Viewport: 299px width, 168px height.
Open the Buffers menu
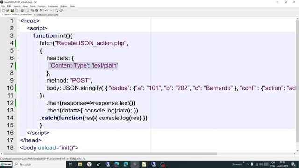pyautogui.click(x=64, y=6)
